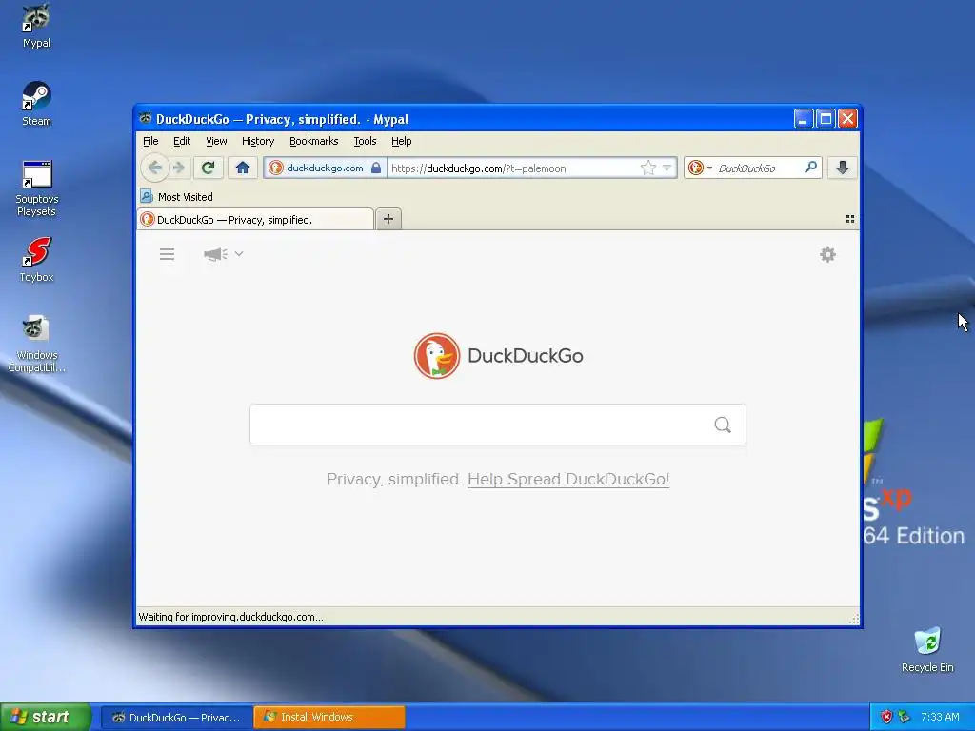Expand the chevron next to megaphone

(239, 253)
